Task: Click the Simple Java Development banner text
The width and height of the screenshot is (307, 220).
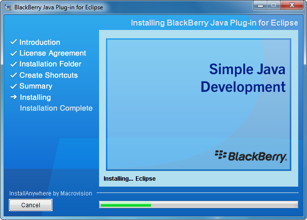Action: tap(243, 78)
